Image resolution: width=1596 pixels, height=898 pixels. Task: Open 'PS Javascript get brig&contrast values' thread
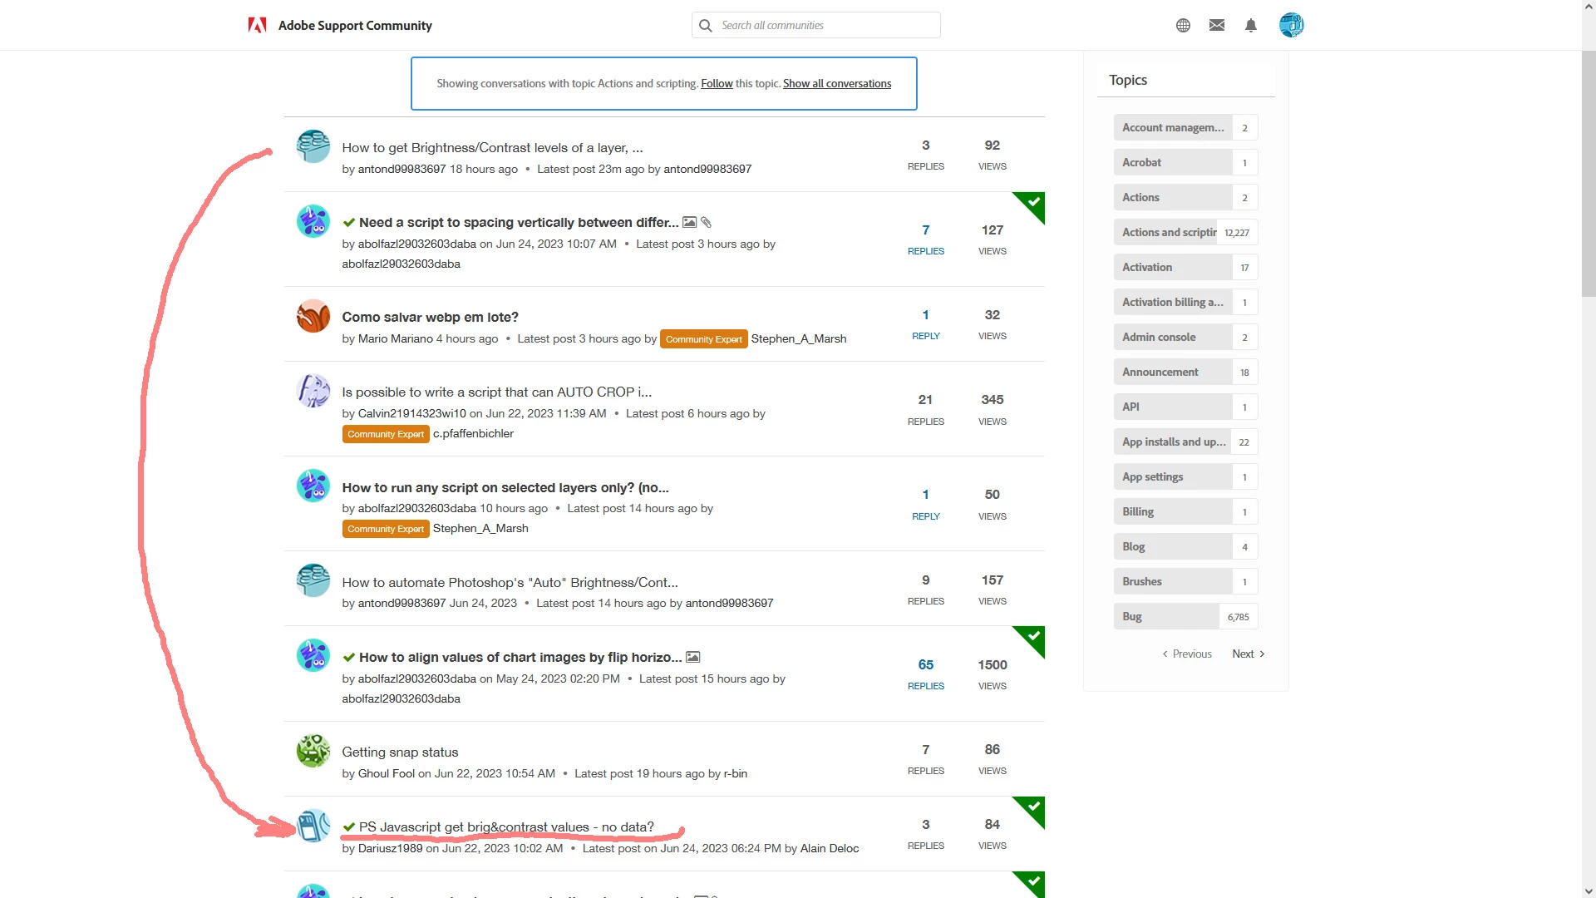tap(506, 826)
